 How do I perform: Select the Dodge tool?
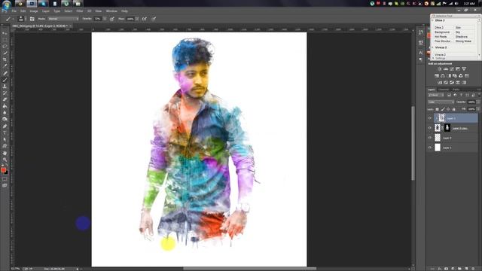click(x=5, y=119)
